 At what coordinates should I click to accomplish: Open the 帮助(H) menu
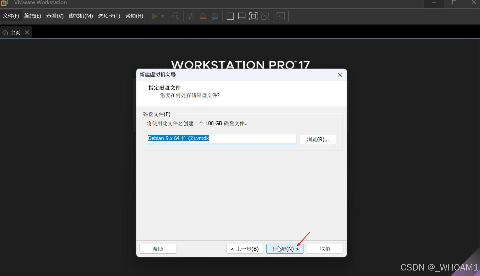(134, 16)
